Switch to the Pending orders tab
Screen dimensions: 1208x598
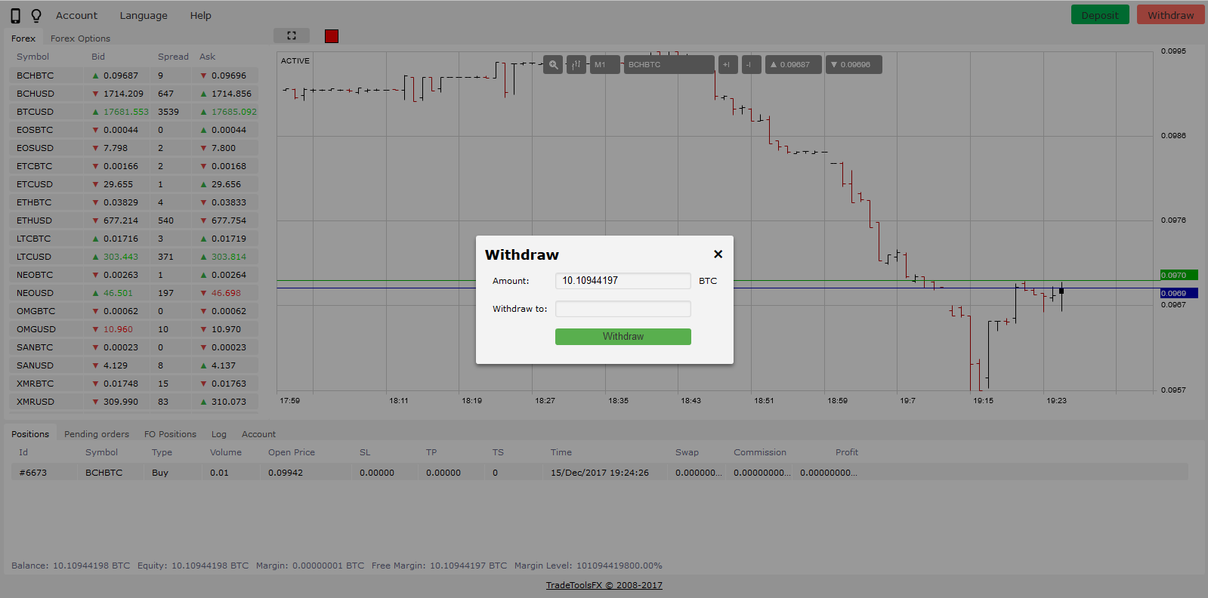(97, 434)
